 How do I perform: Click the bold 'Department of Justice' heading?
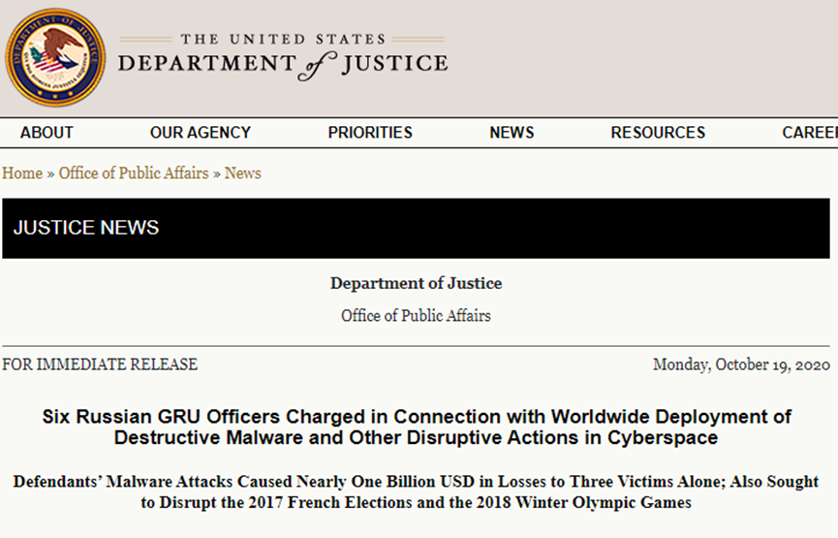416,283
